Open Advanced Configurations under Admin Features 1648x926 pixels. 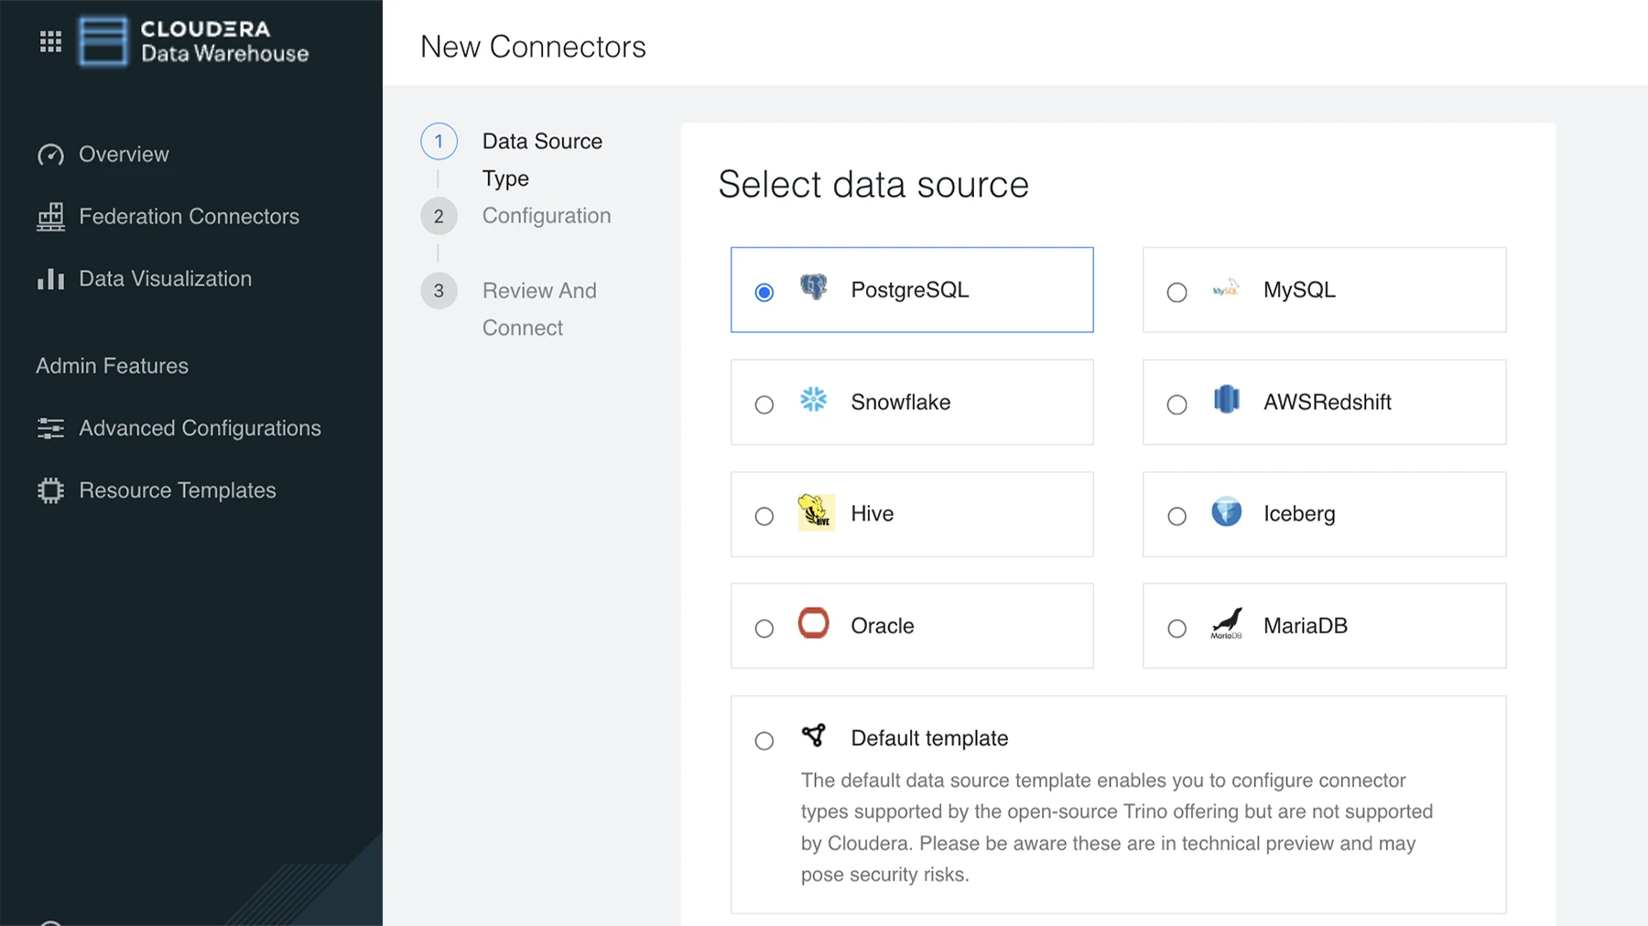click(x=200, y=427)
